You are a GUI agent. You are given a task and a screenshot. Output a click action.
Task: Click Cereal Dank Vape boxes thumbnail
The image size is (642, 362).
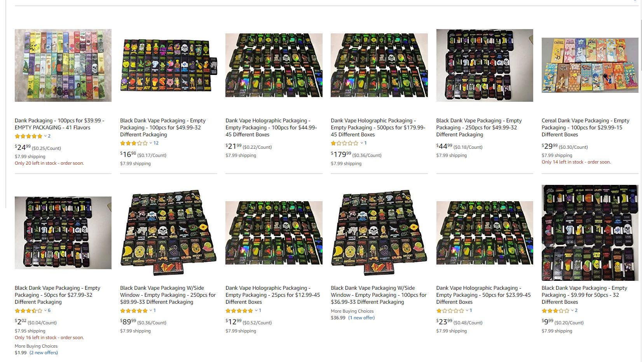point(590,65)
